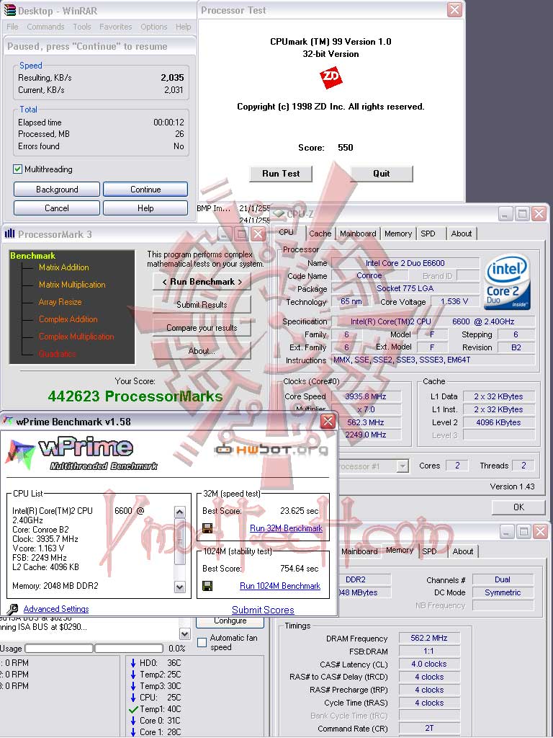Viewport: 553px width, 738px height.
Task: Click the ProcessorMark 3 title bar icon
Action: 9,234
